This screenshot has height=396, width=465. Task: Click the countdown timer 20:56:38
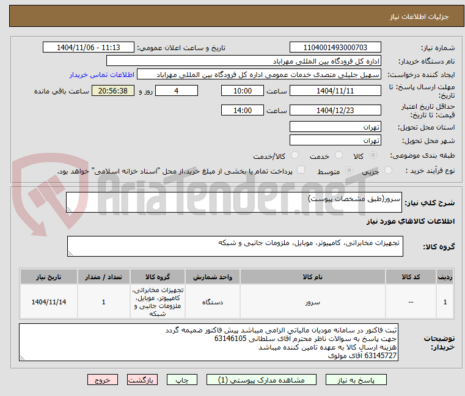(x=112, y=90)
